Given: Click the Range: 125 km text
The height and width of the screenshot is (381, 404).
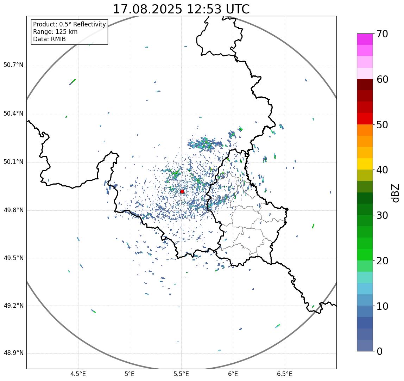Looking at the screenshot, I should coord(55,32).
